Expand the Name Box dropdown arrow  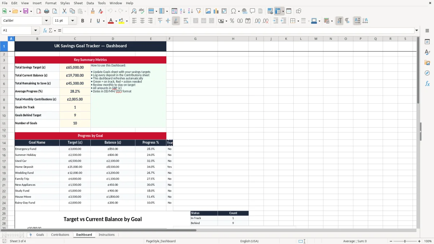point(35,30)
